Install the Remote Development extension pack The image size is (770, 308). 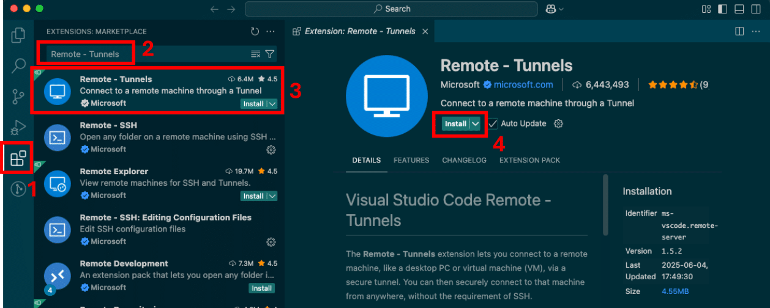[261, 288]
